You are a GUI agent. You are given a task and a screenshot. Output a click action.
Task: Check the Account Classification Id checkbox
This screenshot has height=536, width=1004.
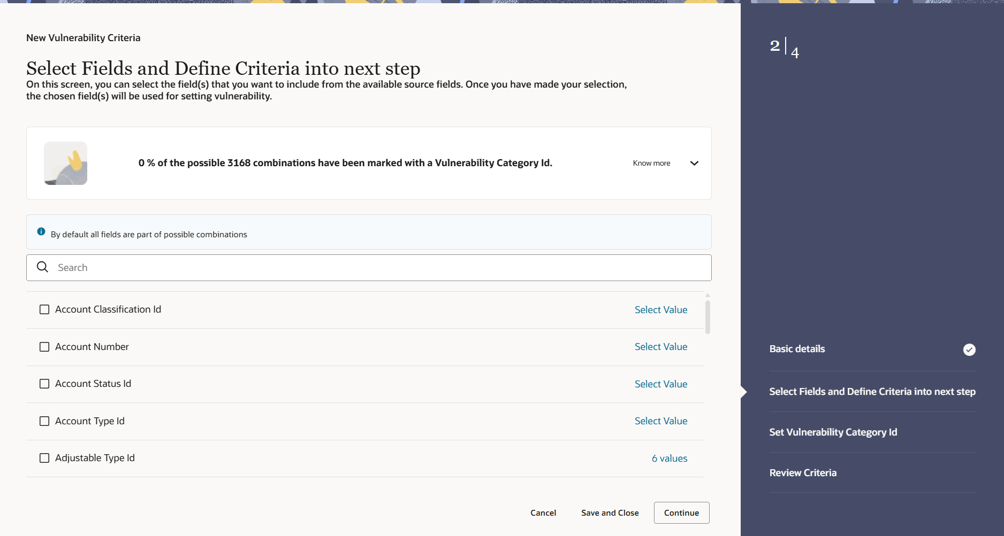44,309
